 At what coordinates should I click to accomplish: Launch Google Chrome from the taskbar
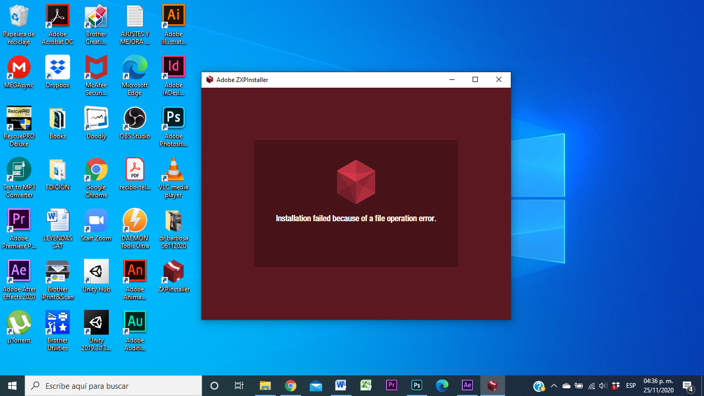click(291, 386)
